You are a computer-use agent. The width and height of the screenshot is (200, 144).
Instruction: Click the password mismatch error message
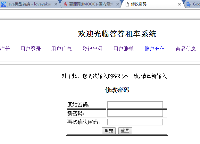point(115,76)
